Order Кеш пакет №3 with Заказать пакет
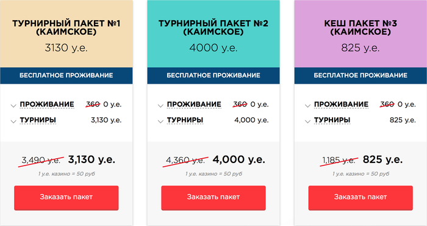Screen dimensions: 427x226 (x=361, y=198)
